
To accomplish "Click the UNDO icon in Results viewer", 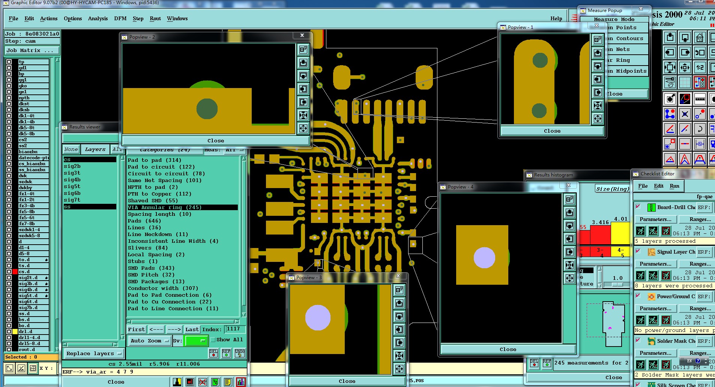I will point(240,353).
